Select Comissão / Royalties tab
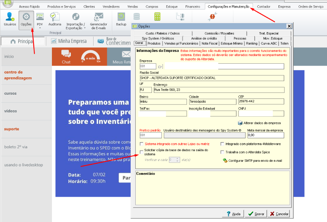 [x=219, y=33]
